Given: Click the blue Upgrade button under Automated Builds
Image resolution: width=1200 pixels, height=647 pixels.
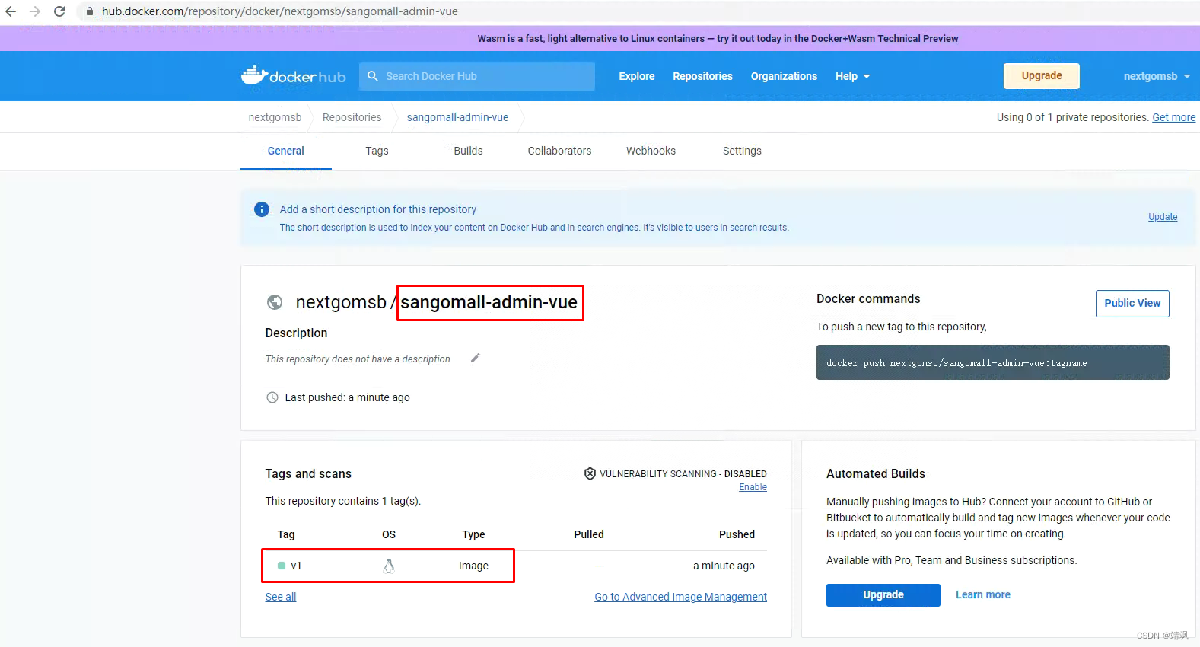Looking at the screenshot, I should [x=883, y=595].
